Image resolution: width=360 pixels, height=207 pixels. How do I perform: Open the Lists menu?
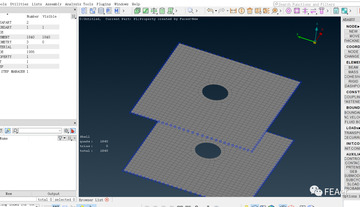coord(37,4)
